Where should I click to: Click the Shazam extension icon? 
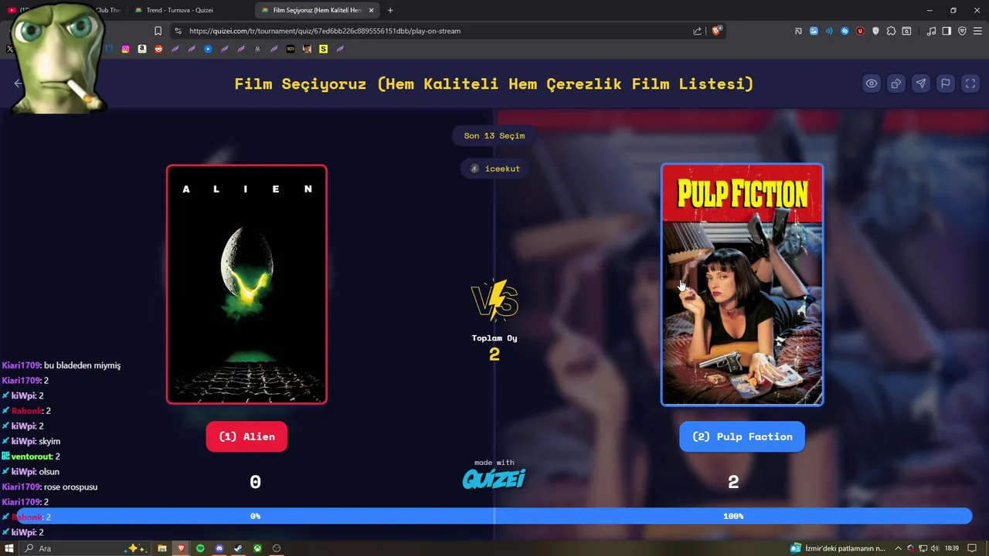(x=845, y=31)
